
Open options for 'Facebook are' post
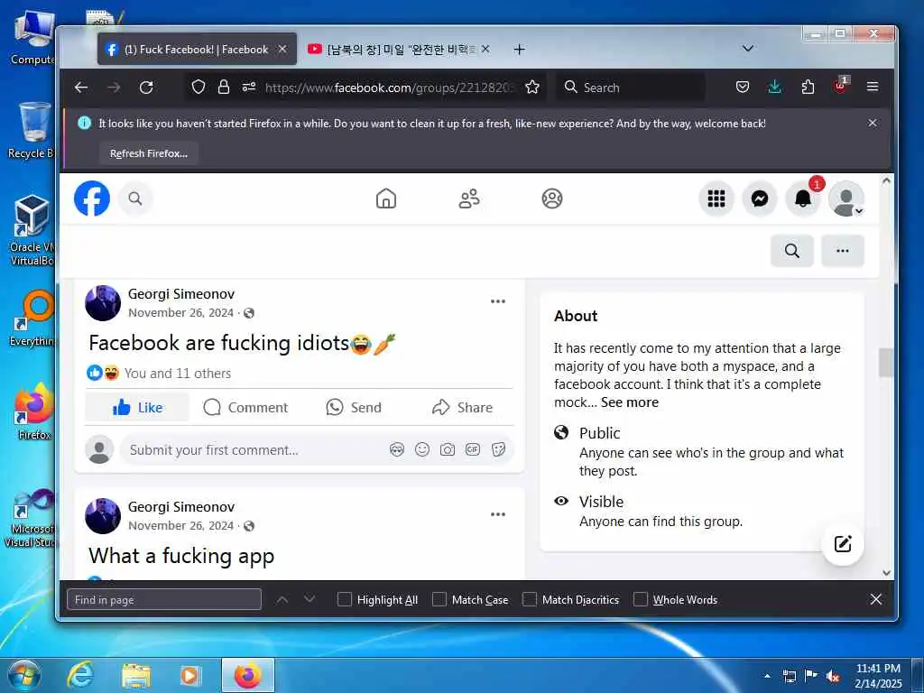pos(498,301)
